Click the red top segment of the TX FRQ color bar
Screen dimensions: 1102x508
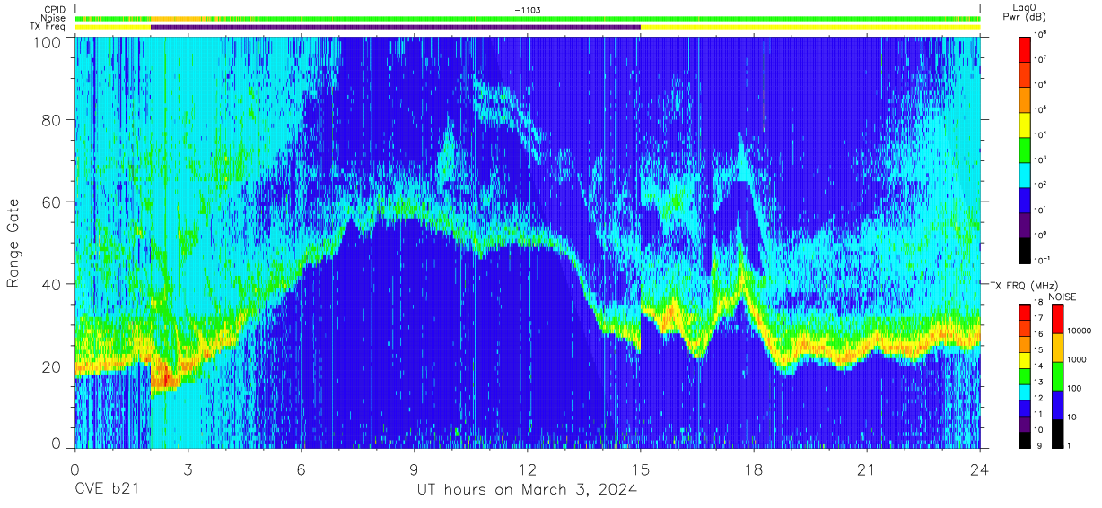click(x=1025, y=311)
